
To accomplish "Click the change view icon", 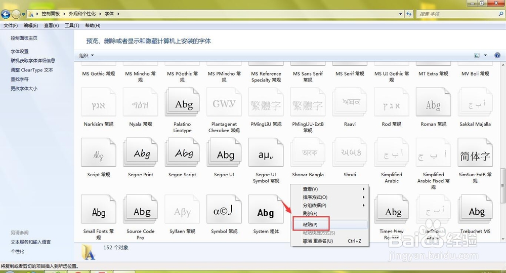I will 477,55.
